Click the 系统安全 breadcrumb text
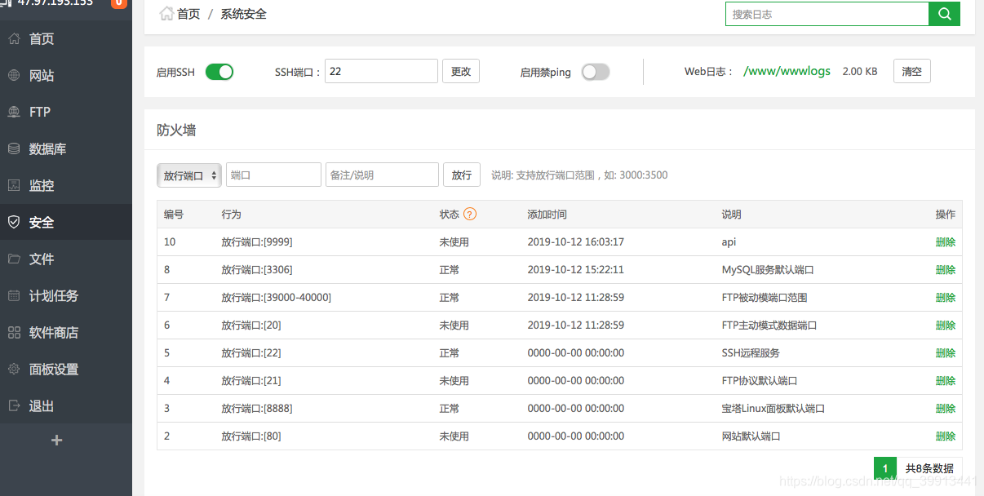The width and height of the screenshot is (984, 496). 243,14
